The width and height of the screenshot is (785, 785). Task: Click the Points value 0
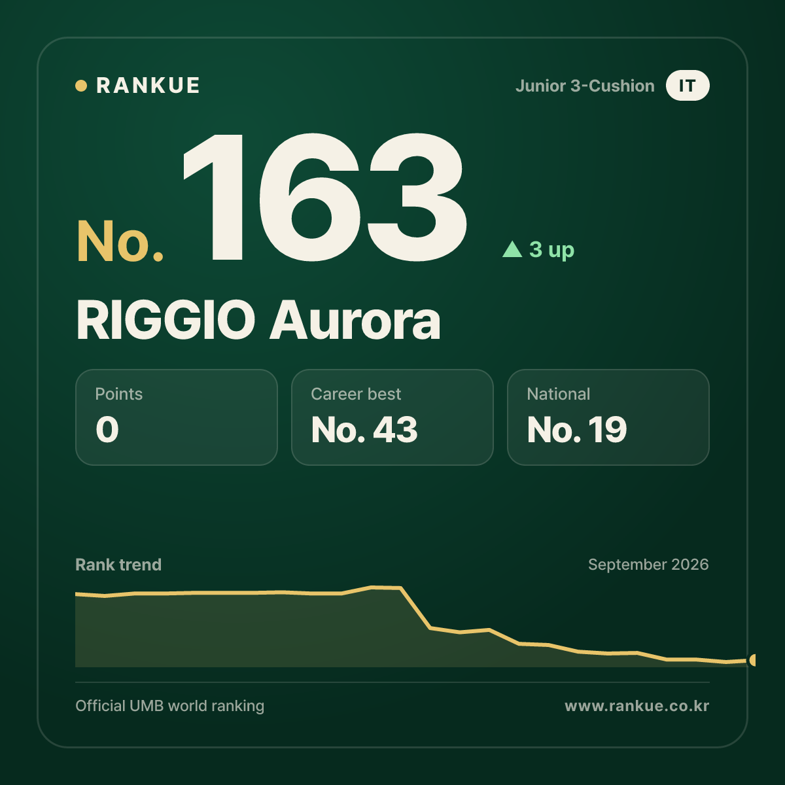[107, 430]
